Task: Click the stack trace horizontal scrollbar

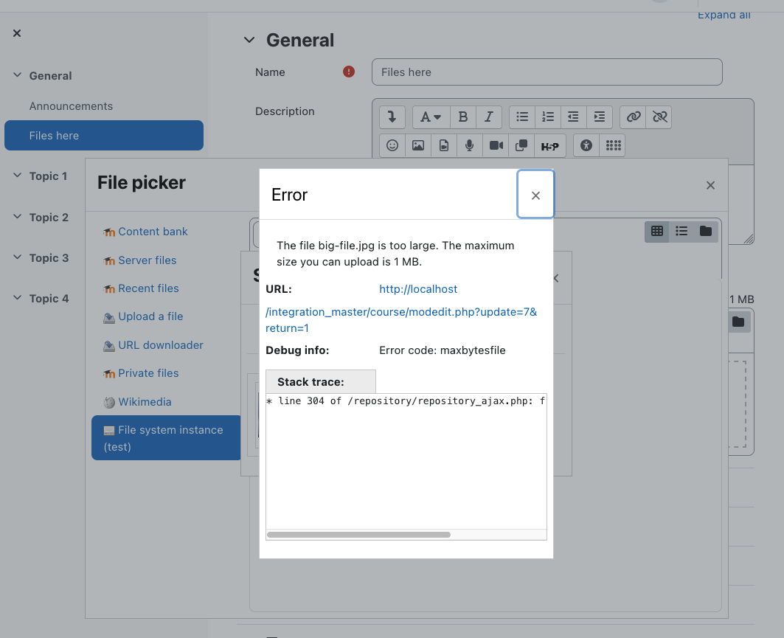Action: (x=358, y=535)
